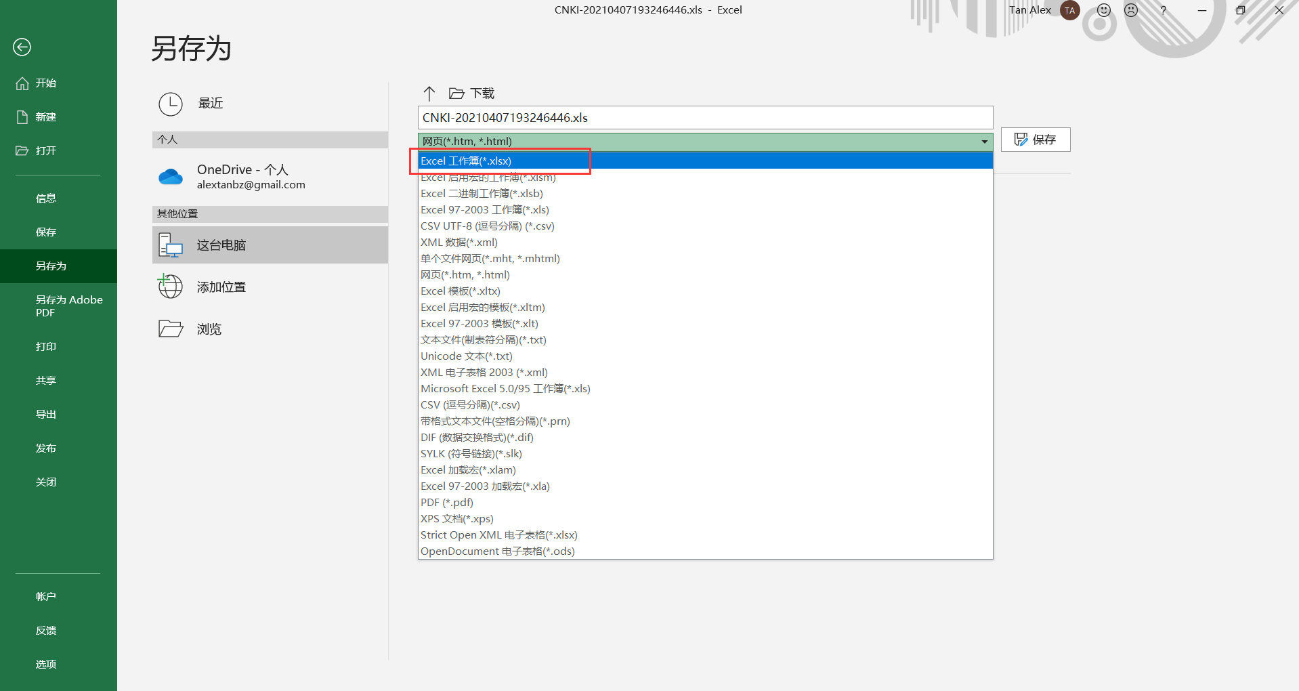The width and height of the screenshot is (1299, 691).
Task: Click the TA user avatar
Action: pyautogui.click(x=1070, y=10)
